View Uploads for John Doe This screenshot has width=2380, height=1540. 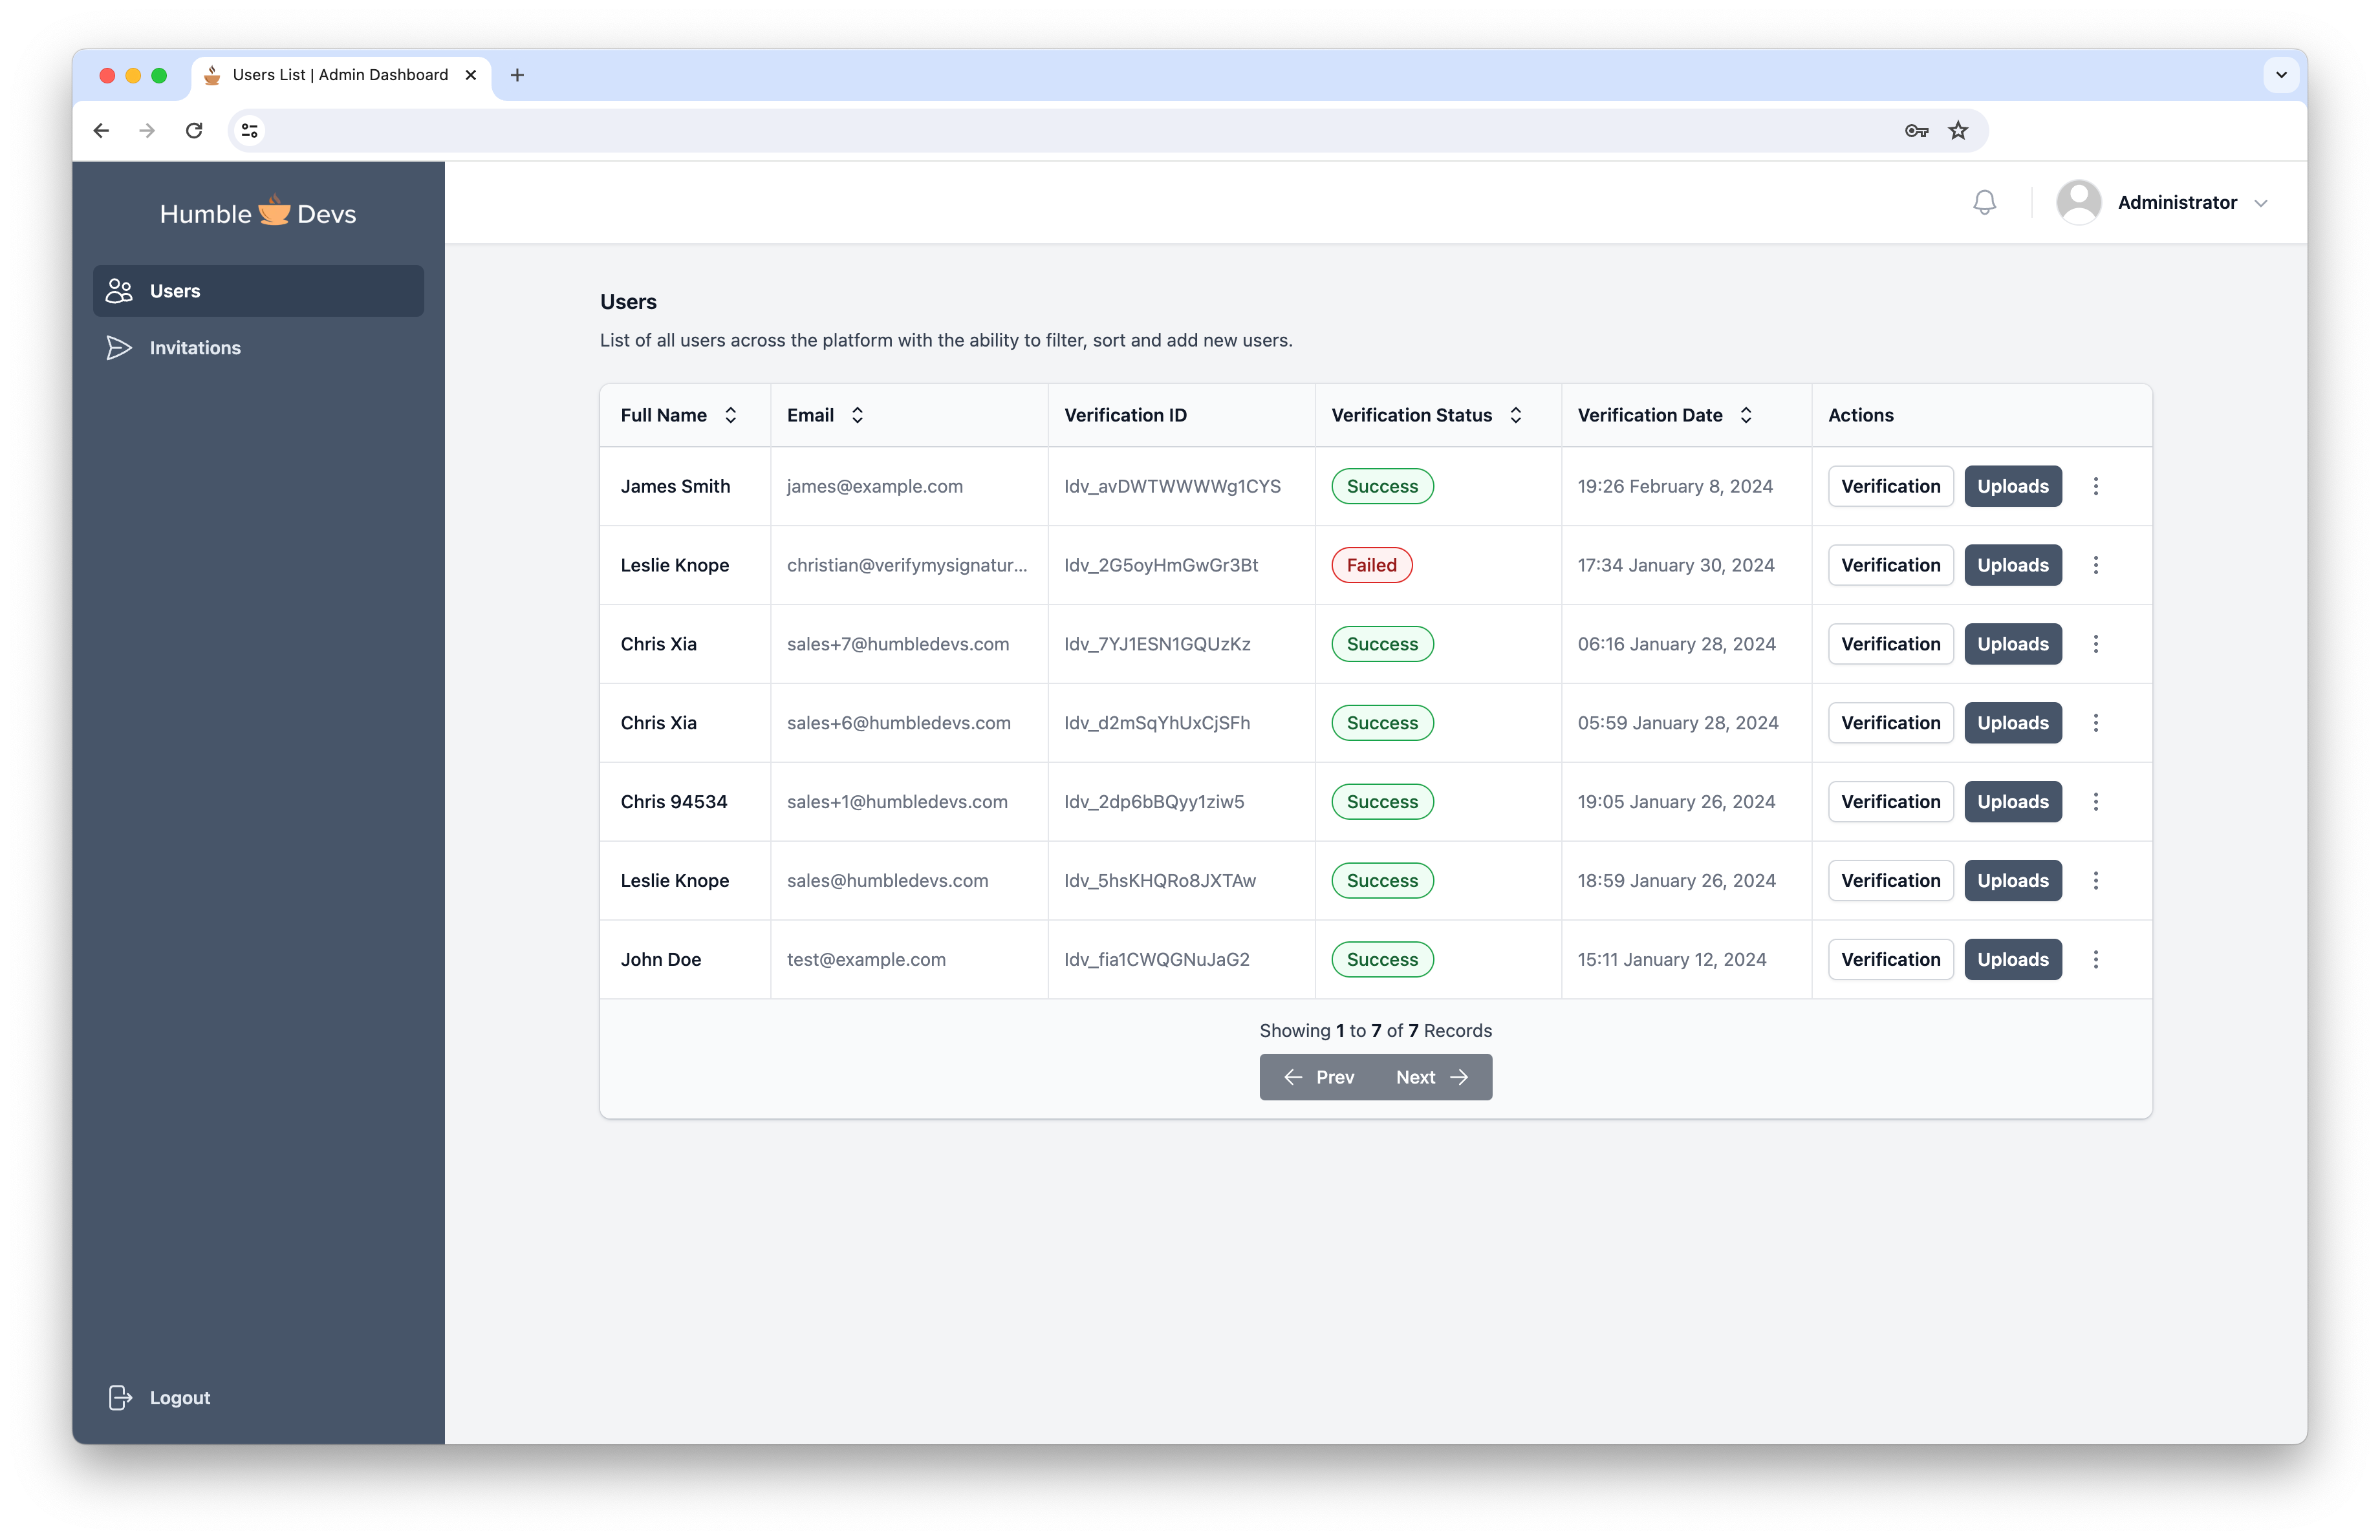2012,960
